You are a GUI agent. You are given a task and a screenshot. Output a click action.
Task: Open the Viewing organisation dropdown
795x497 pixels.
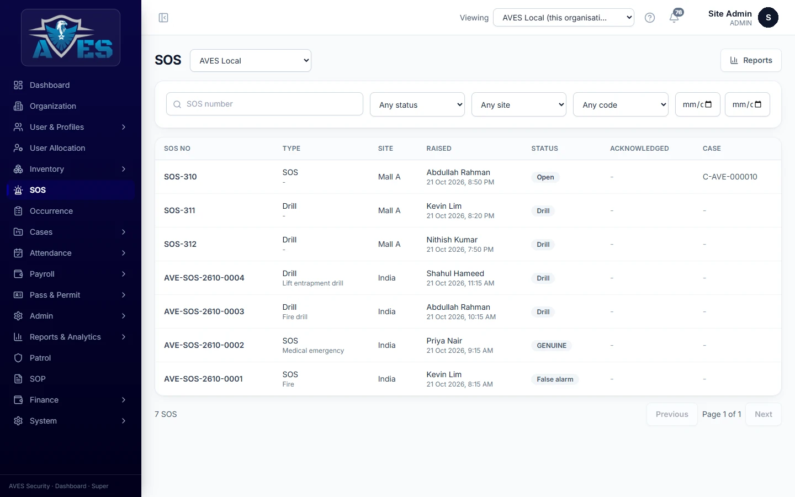point(564,18)
